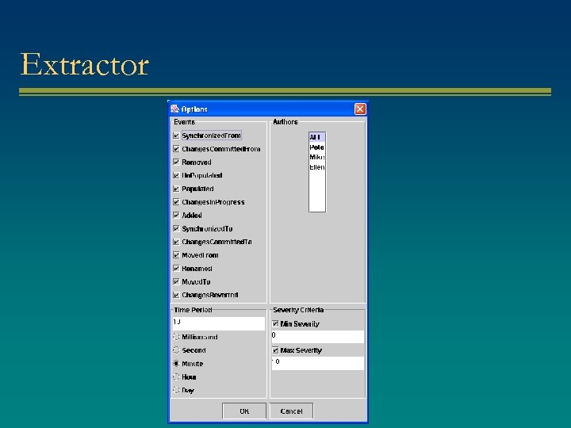Disable the ChangesReverted checkbox
Viewport: 571px width, 428px height.
tap(176, 295)
